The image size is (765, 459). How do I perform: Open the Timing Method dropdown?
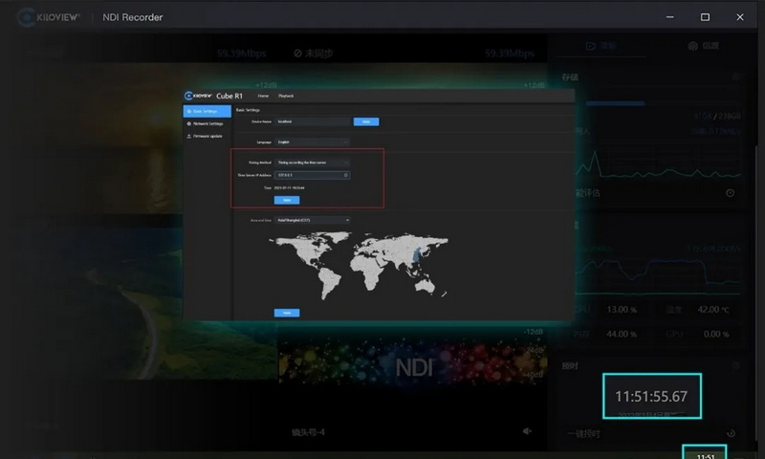click(313, 163)
